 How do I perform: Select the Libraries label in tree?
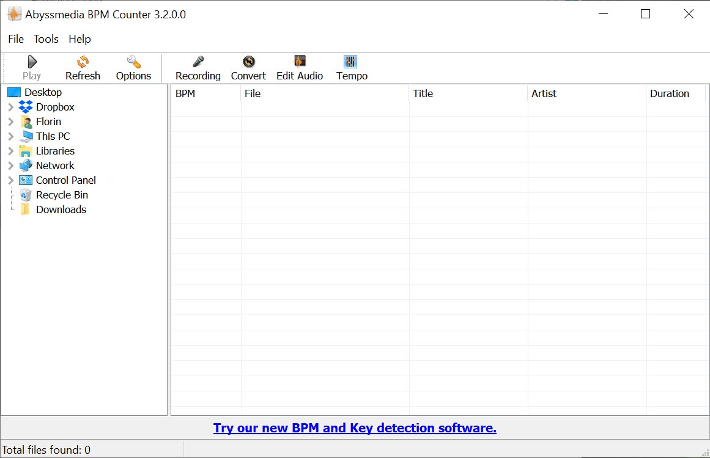click(55, 151)
